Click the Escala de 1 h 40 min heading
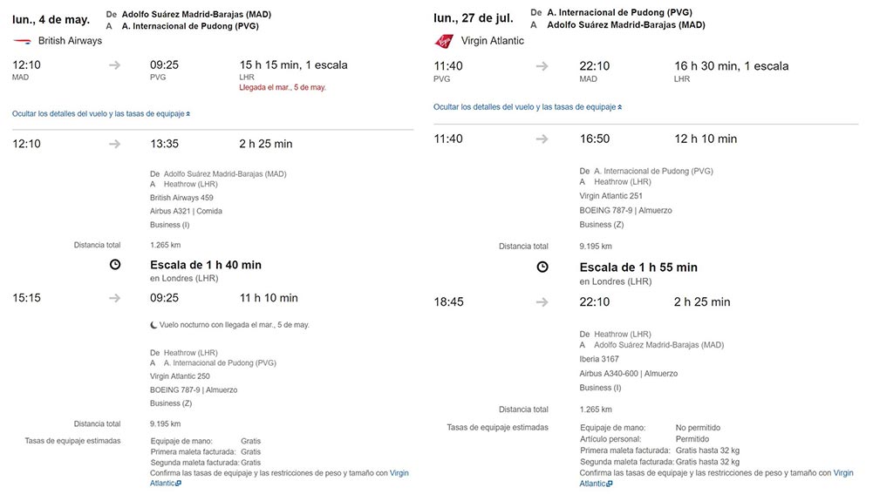 206,265
